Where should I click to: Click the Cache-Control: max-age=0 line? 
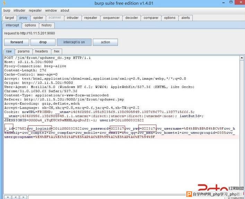pos(31,75)
